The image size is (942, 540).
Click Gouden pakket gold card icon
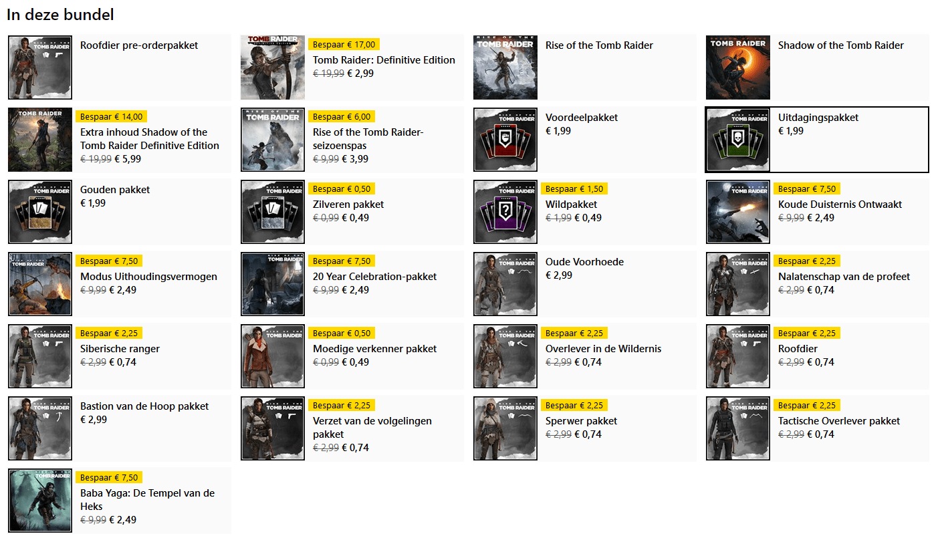point(40,212)
